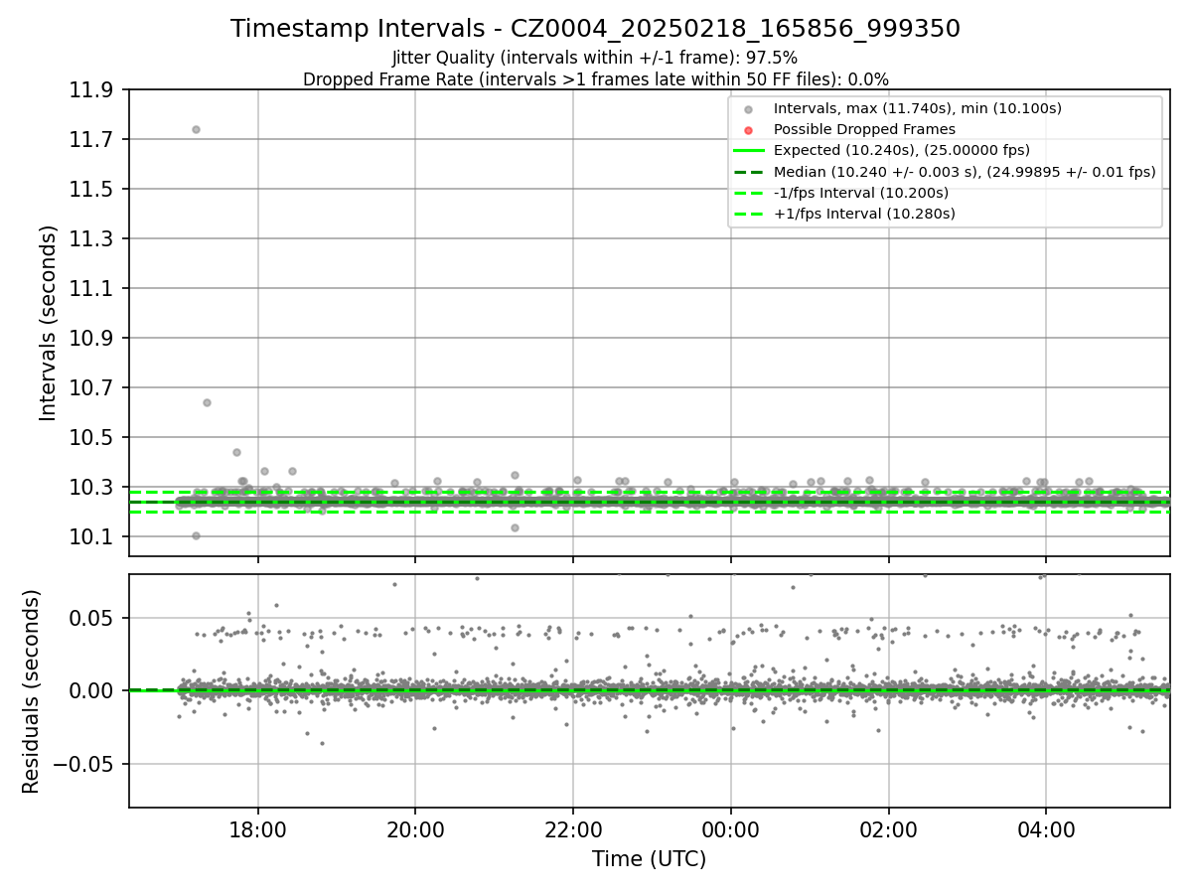Click the x-axis tick label 22:00
The height and width of the screenshot is (894, 1192).
[x=573, y=829]
